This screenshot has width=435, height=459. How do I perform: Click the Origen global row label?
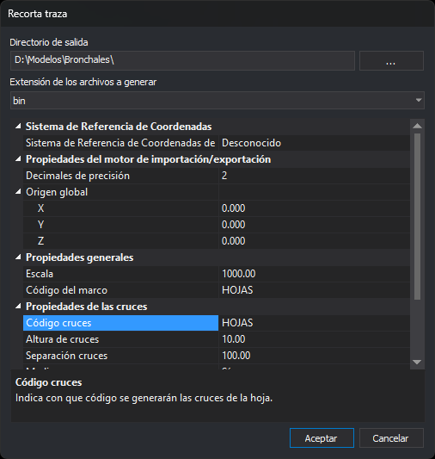tap(57, 192)
